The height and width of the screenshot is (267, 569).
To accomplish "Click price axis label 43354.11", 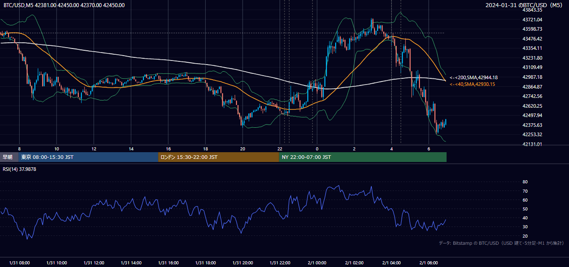I will tap(532, 48).
